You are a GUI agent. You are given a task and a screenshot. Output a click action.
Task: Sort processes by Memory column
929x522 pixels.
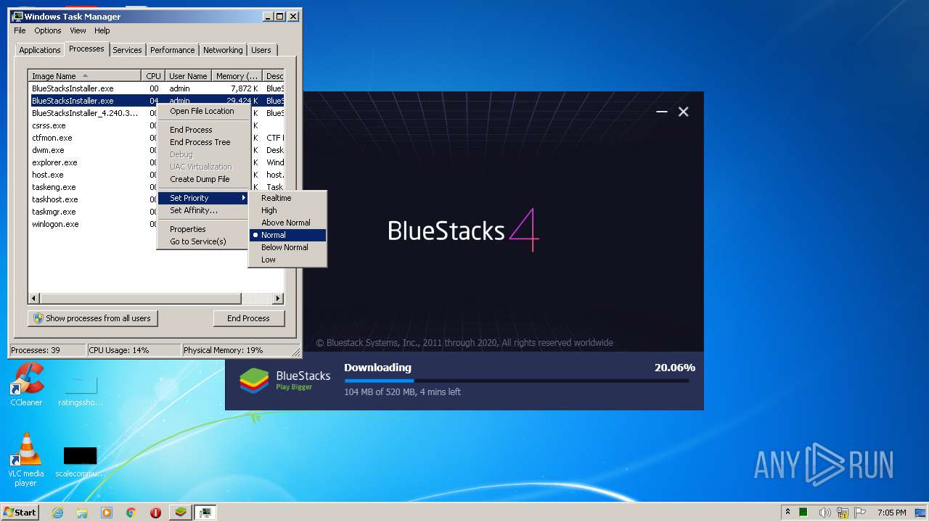point(237,76)
